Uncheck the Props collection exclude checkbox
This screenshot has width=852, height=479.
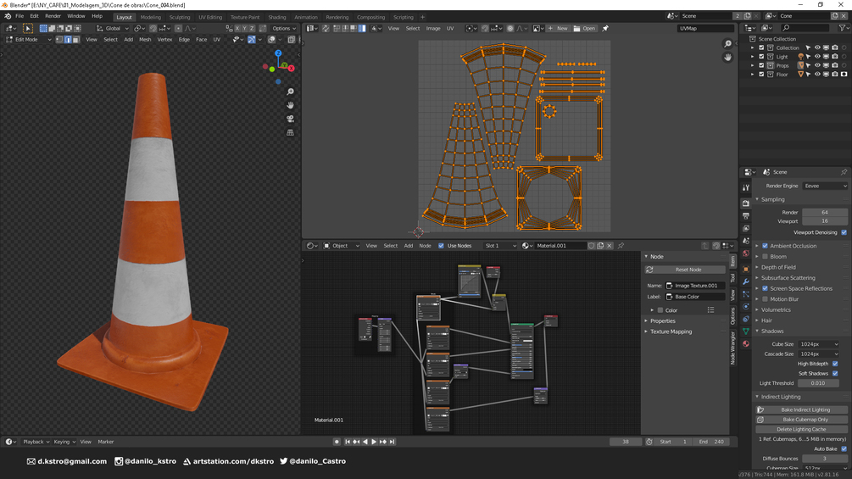pyautogui.click(x=761, y=65)
